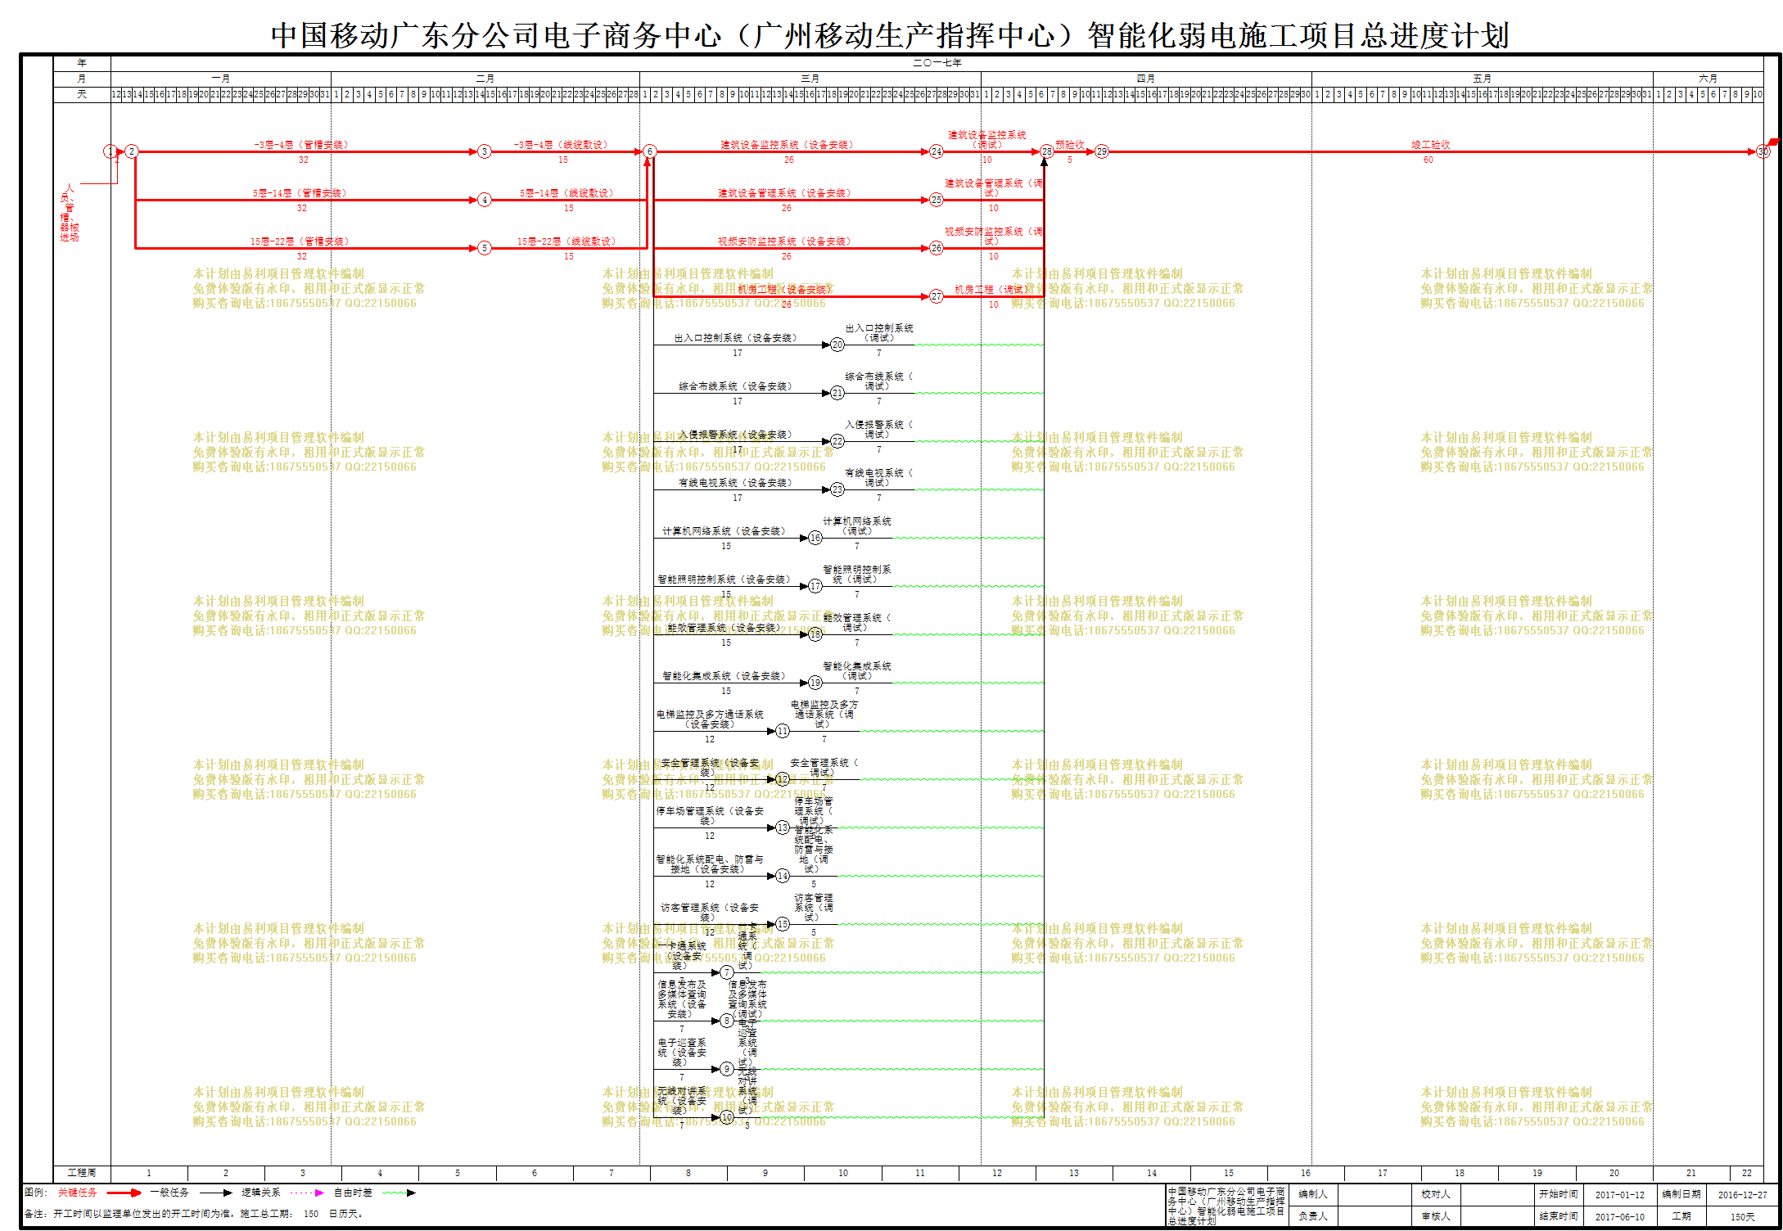
Task: Click node 19 on 智能化集成系统 row
Action: (815, 683)
